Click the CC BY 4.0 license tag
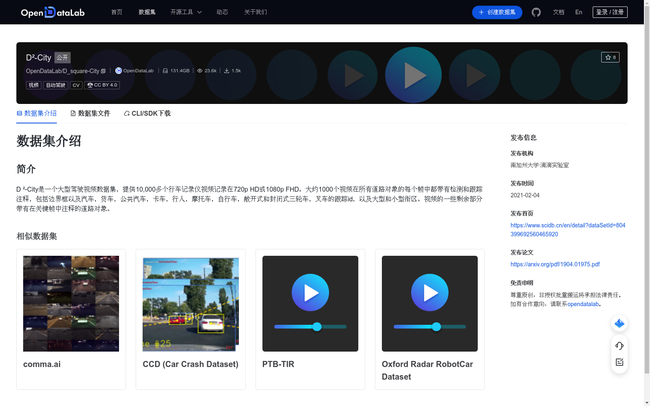Viewport: 650px width, 406px height. coord(102,85)
